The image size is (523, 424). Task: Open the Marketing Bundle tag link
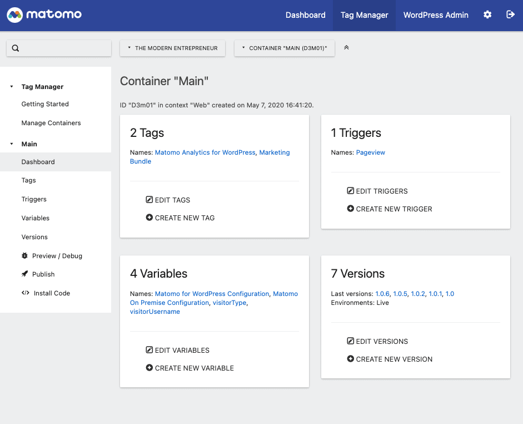click(x=275, y=152)
